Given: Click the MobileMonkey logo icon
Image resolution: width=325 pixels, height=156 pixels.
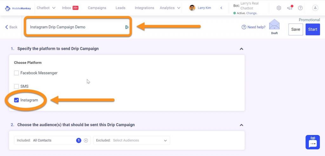Looking at the screenshot, I should 8,8.
